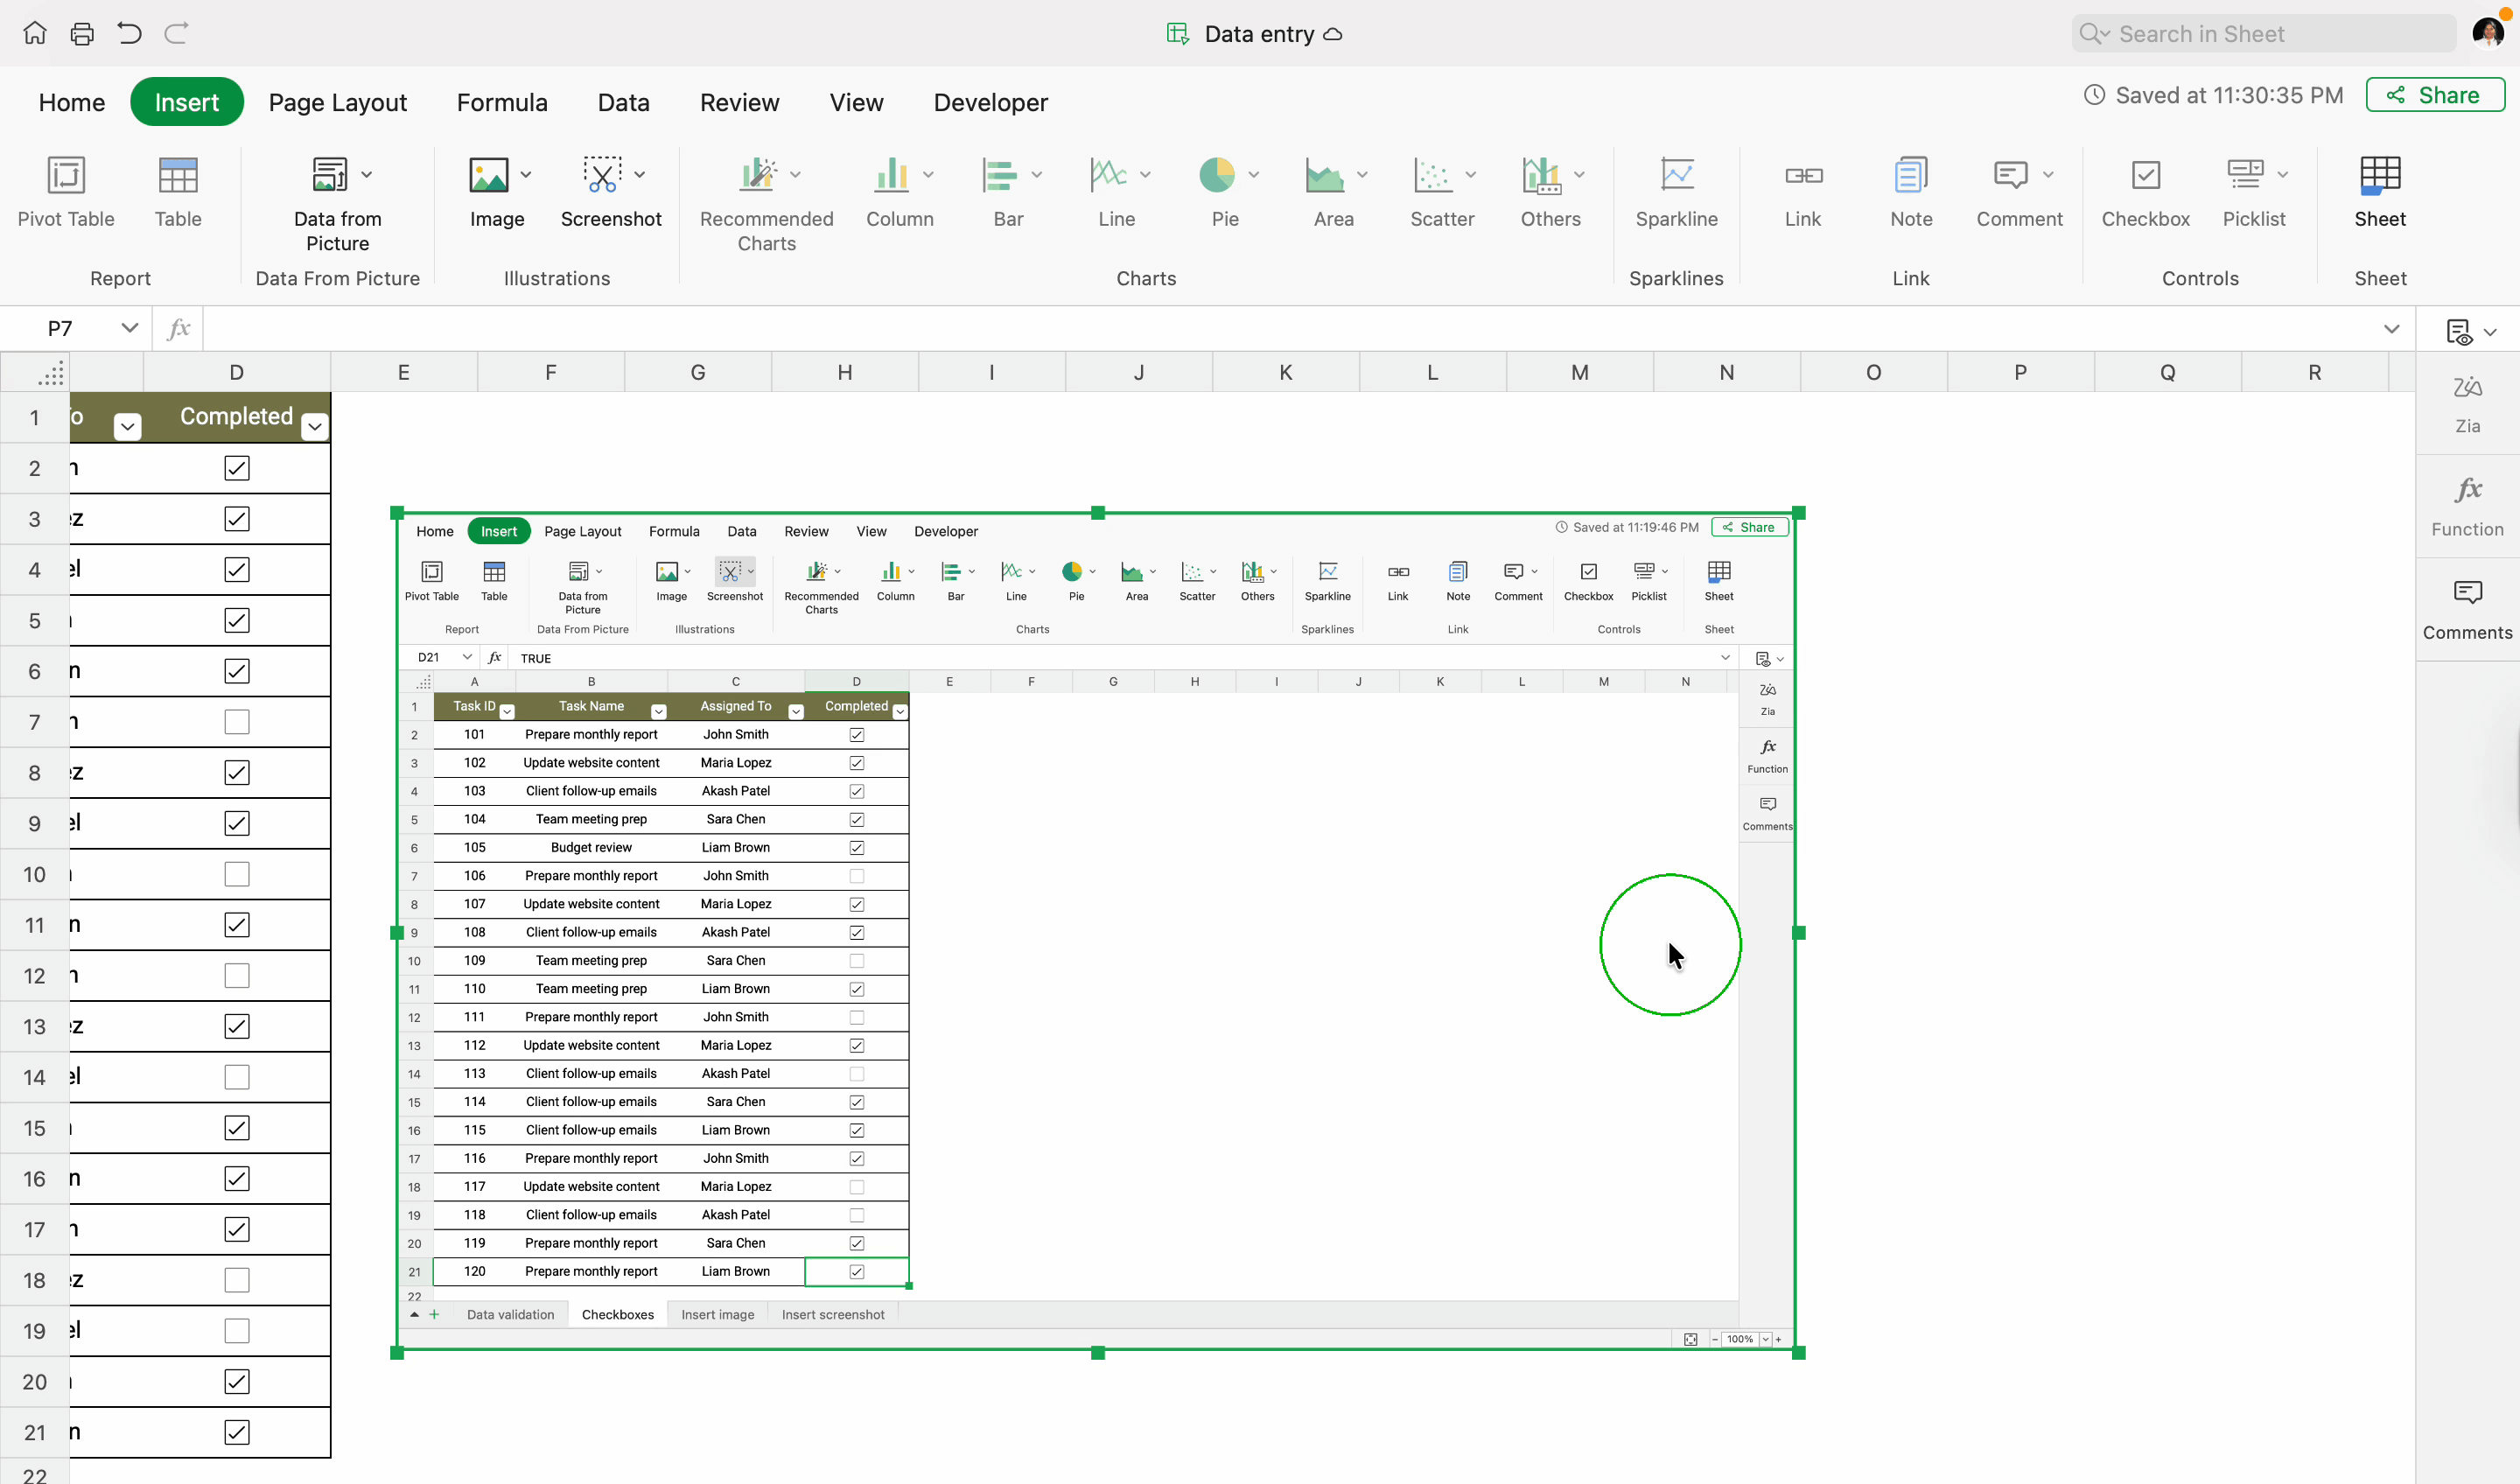
Task: Open the Zia assistant panel
Action: click(2467, 402)
